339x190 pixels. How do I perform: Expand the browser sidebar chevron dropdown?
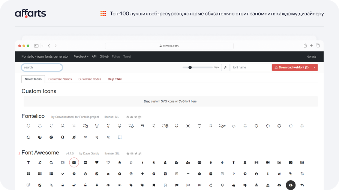42,46
